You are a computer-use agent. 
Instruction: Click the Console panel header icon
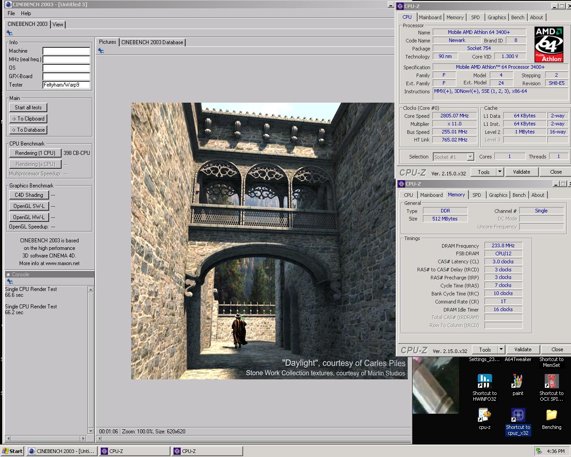(x=8, y=274)
